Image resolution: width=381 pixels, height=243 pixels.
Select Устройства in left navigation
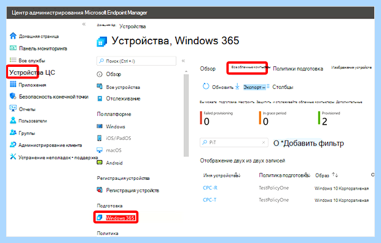tap(32, 72)
